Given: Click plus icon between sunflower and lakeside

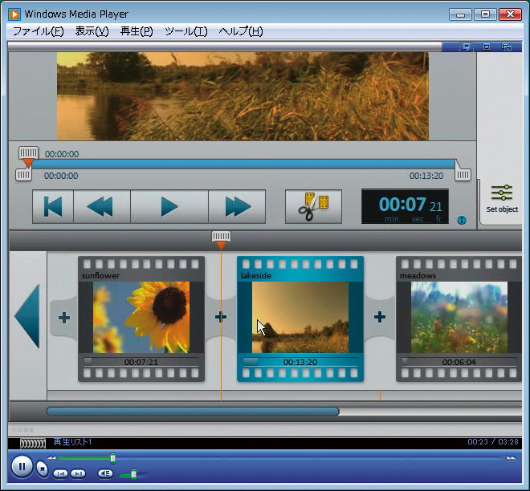Looking at the screenshot, I should (221, 317).
